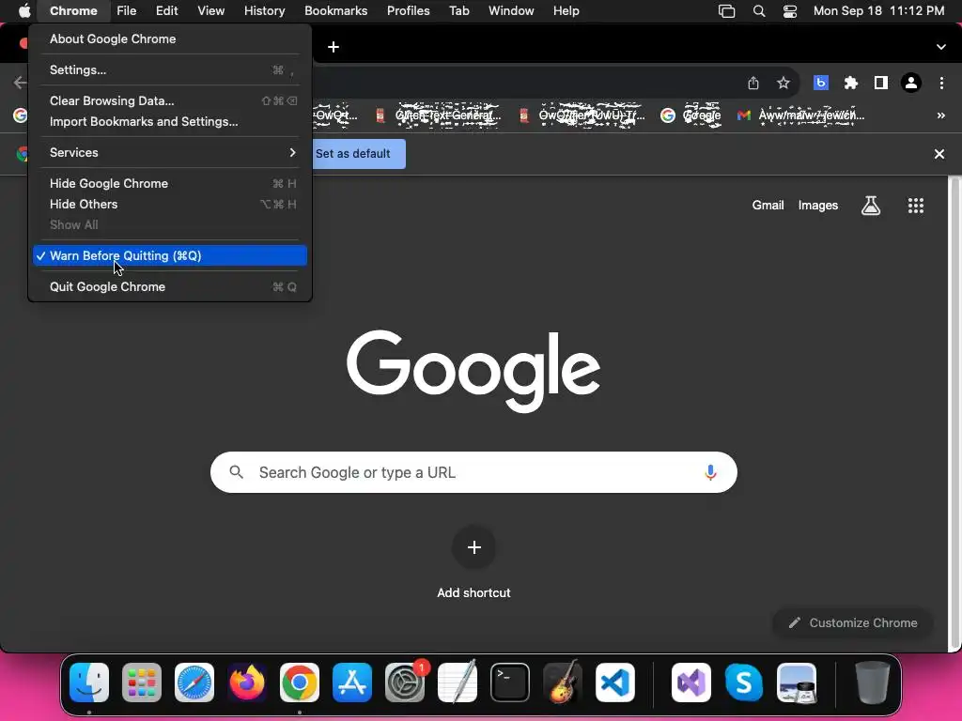This screenshot has height=721, width=962.
Task: Click Customize Chrome button
Action: click(x=853, y=623)
